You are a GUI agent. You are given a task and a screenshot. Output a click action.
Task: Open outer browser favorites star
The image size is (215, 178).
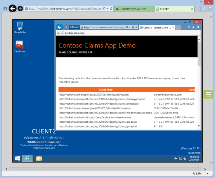click(204, 9)
